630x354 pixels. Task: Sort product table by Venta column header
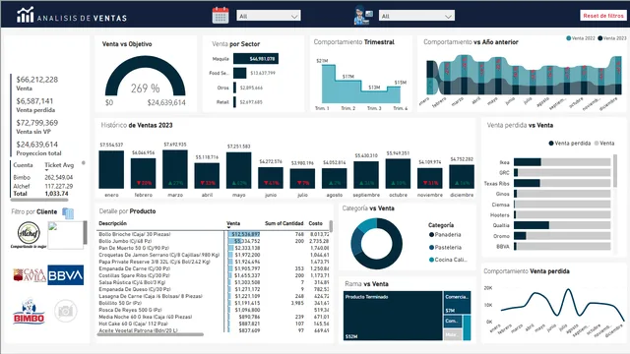[x=233, y=223]
